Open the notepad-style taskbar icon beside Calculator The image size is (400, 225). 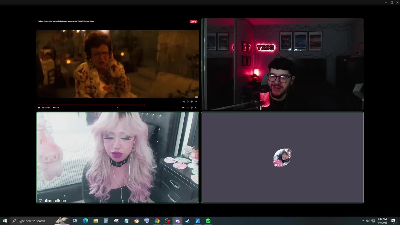pyautogui.click(x=126, y=221)
